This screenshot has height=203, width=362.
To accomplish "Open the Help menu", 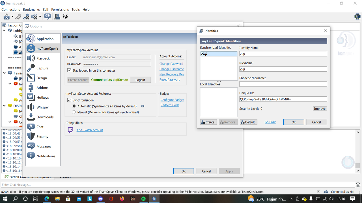I will [x=86, y=10].
